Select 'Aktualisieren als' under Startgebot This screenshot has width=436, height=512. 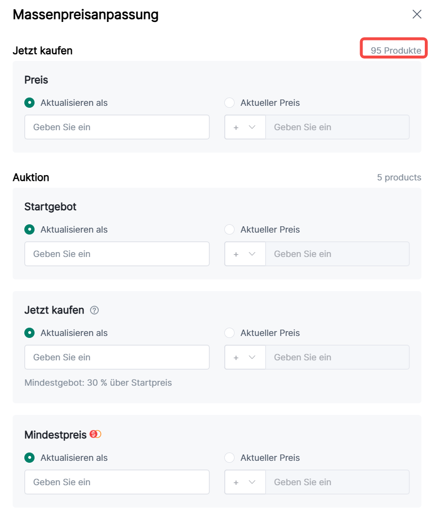30,230
